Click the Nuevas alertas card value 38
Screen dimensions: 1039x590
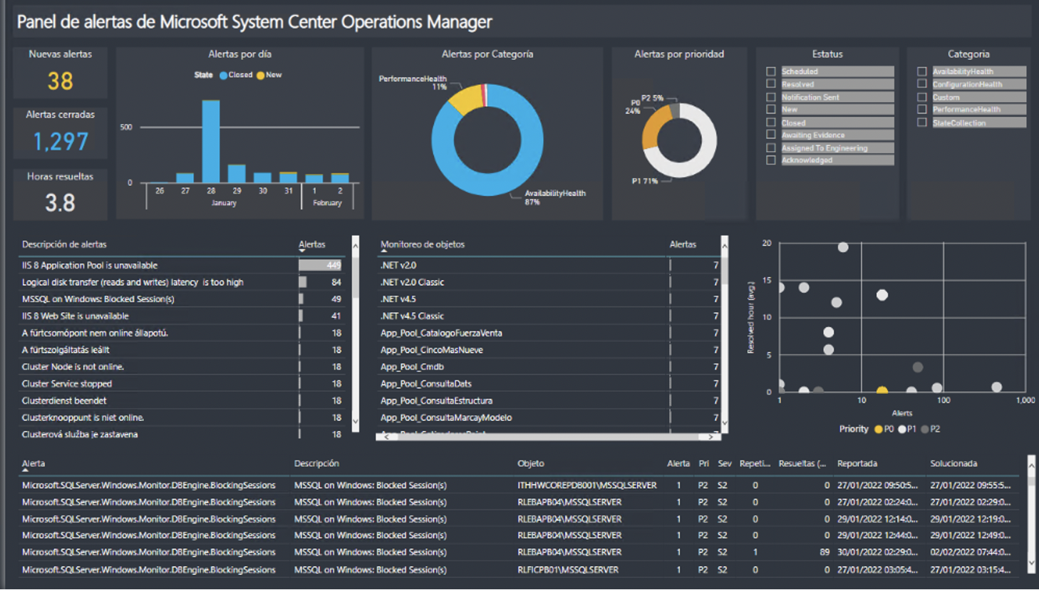click(61, 81)
